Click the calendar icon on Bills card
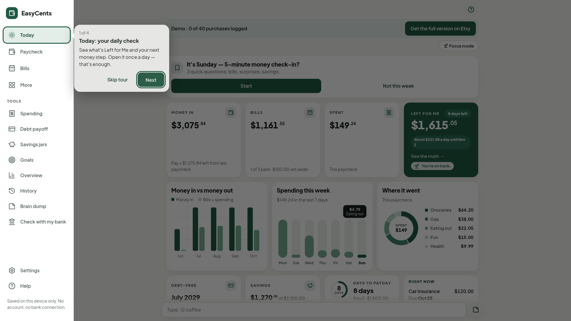The height and width of the screenshot is (321, 571). pos(310,113)
